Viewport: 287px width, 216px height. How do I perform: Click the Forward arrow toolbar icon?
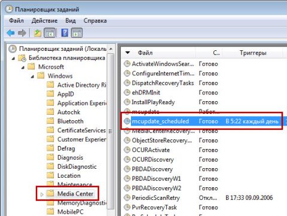(x=22, y=33)
